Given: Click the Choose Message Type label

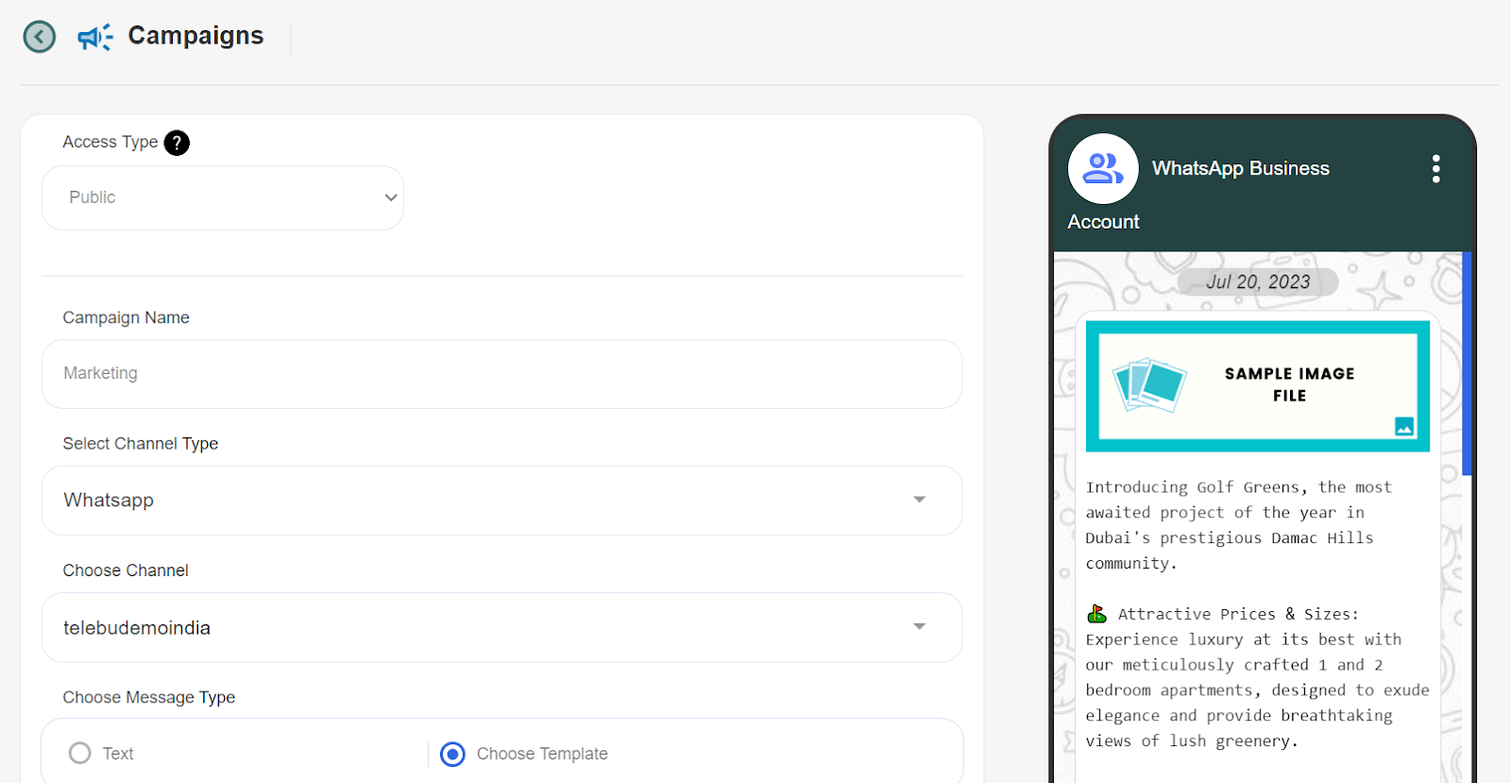Looking at the screenshot, I should (149, 697).
